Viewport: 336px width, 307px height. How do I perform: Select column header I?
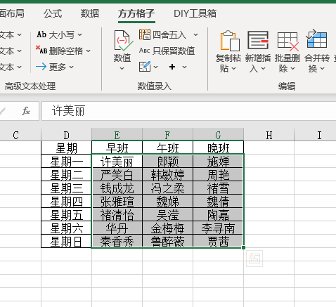pos(315,135)
